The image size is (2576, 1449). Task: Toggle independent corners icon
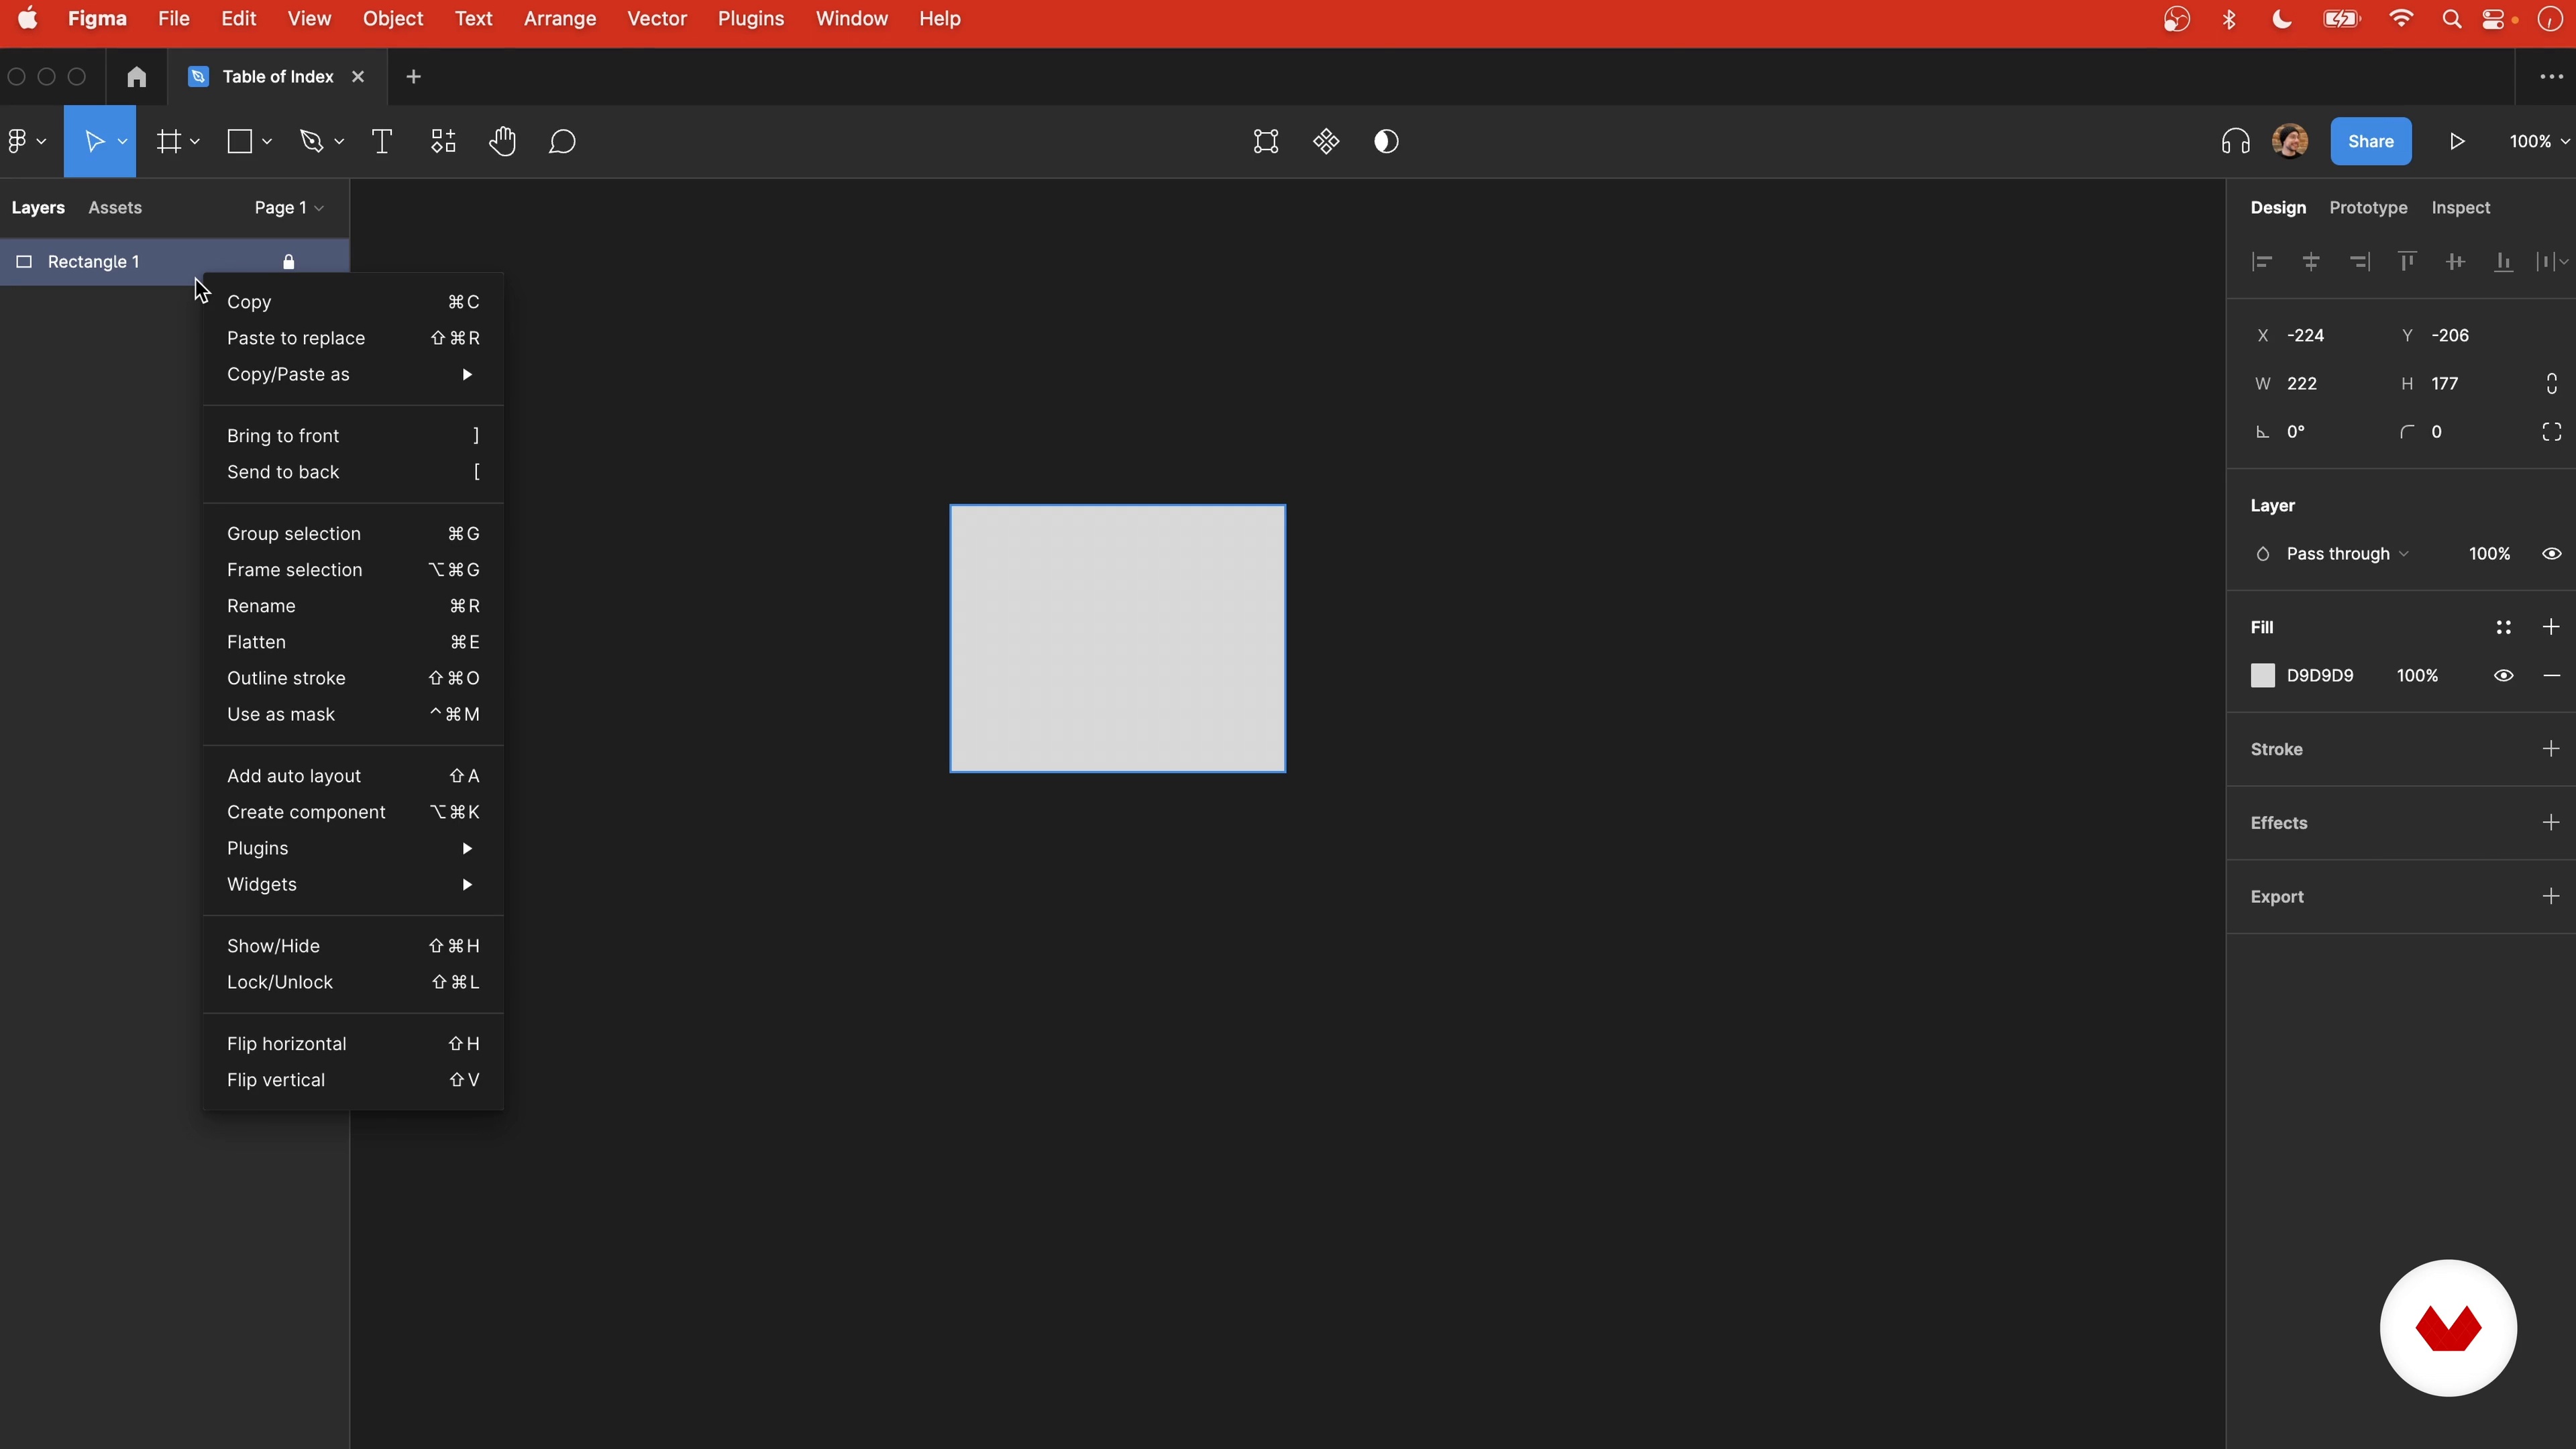(2551, 432)
